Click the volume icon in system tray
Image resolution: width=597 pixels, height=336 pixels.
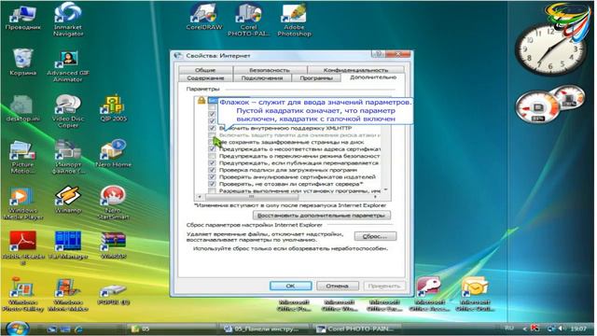coord(562,328)
